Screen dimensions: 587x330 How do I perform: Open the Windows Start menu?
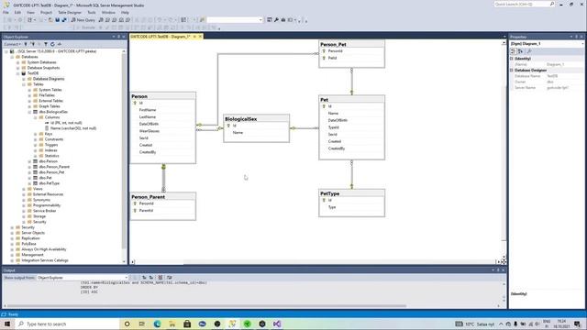point(7,324)
